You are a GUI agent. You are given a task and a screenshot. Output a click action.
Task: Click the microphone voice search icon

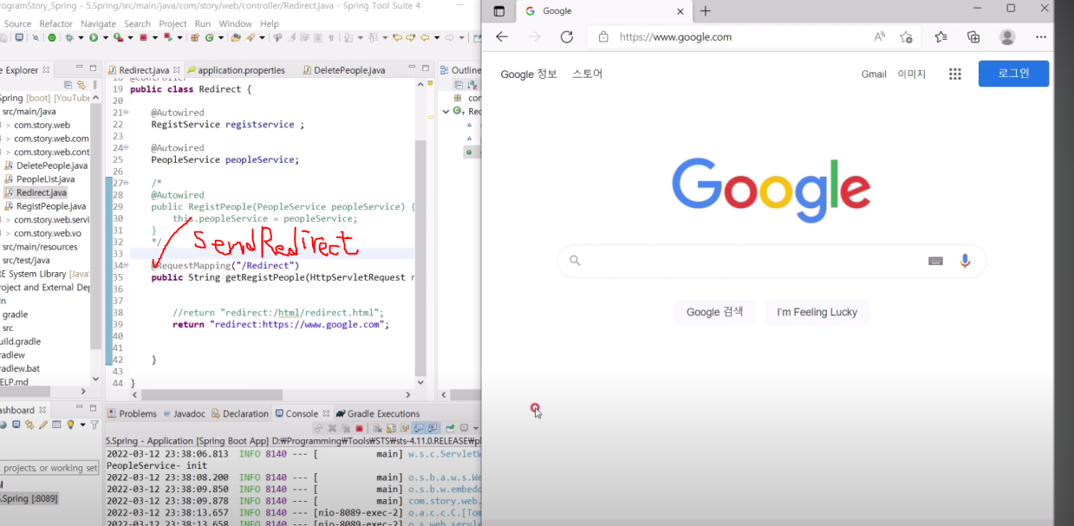[x=965, y=261]
